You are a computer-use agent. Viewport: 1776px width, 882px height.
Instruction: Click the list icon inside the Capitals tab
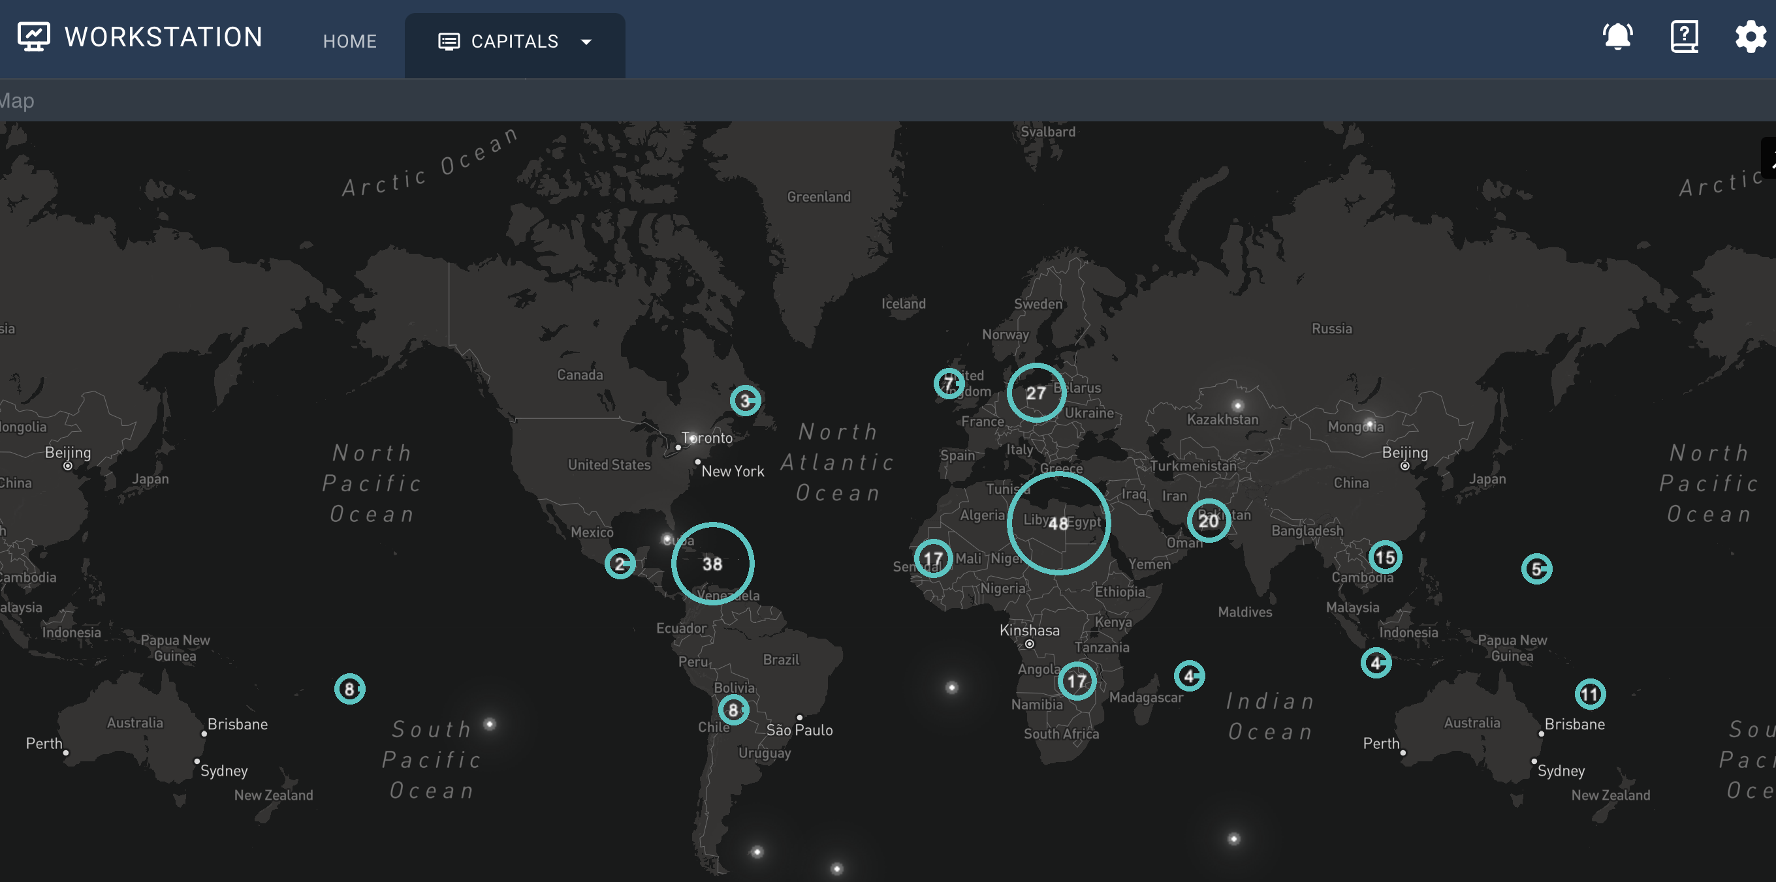[x=448, y=40]
